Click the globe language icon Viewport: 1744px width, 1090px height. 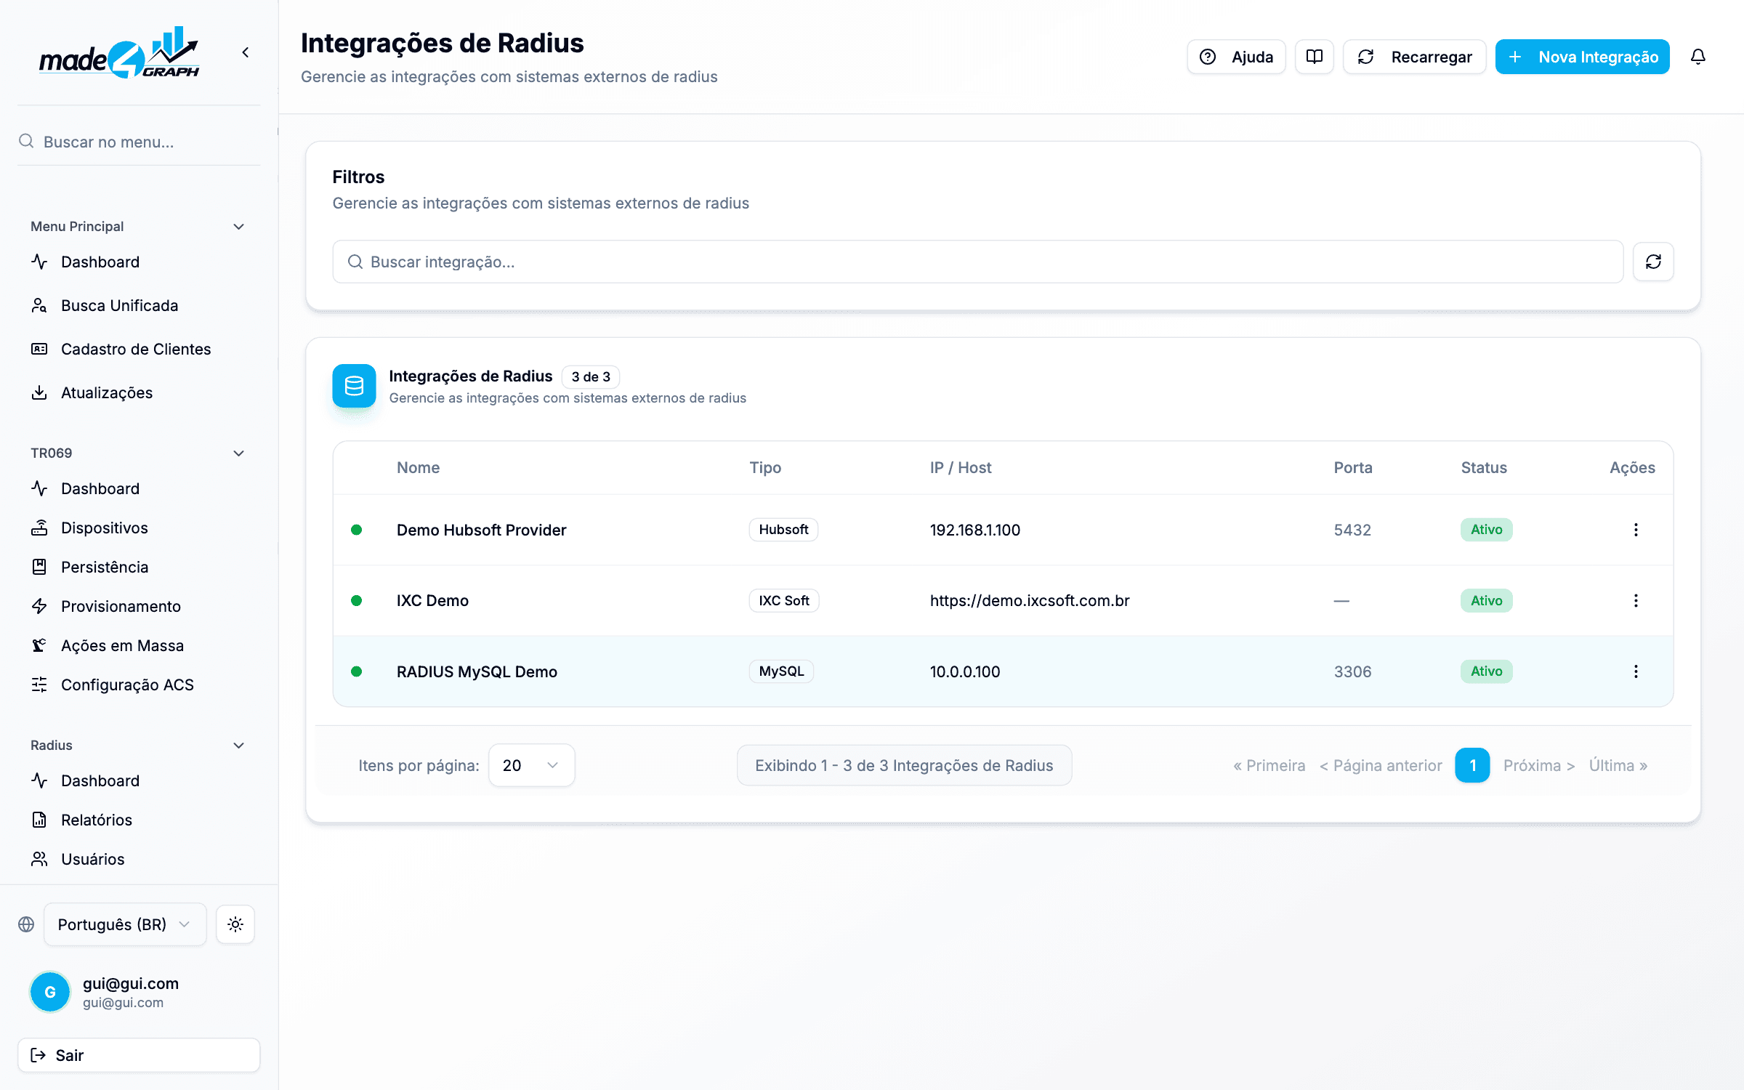(26, 924)
